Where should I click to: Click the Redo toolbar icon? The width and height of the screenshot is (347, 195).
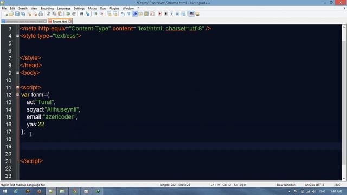pyautogui.click(x=74, y=14)
